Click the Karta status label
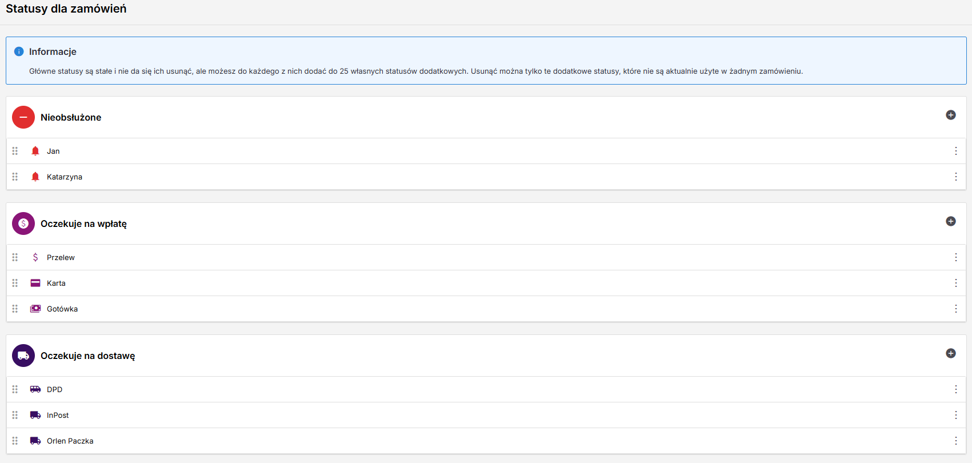 (56, 283)
